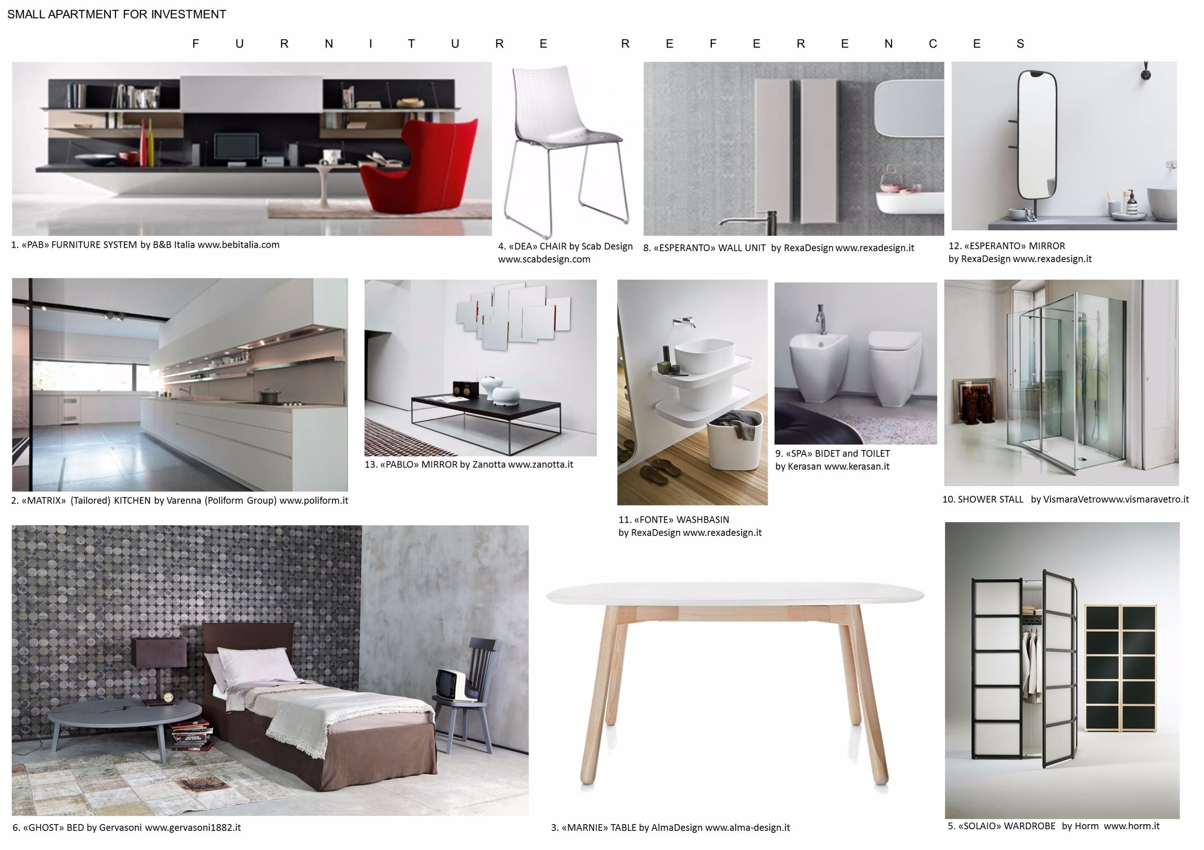Viewport: 1204px width, 850px height.
Task: Click the Small Apartment For Investment title
Action: point(117,15)
